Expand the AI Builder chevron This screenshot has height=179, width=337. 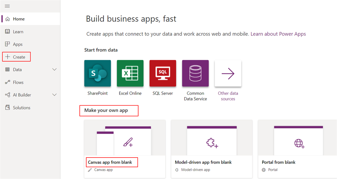tap(55, 95)
